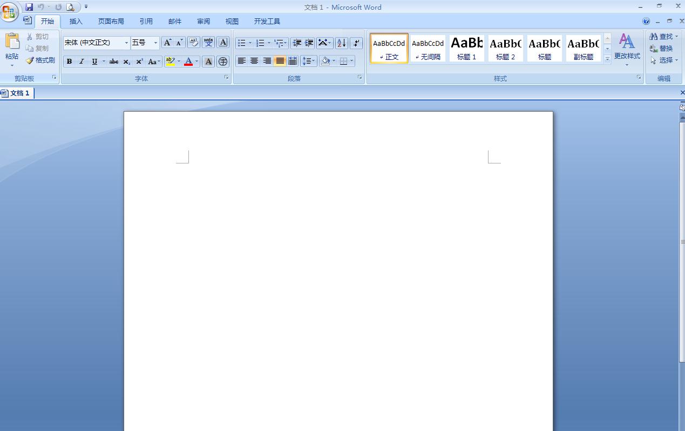Apply the Heading 1 (标题 1) style
This screenshot has width=685, height=431.
point(467,49)
